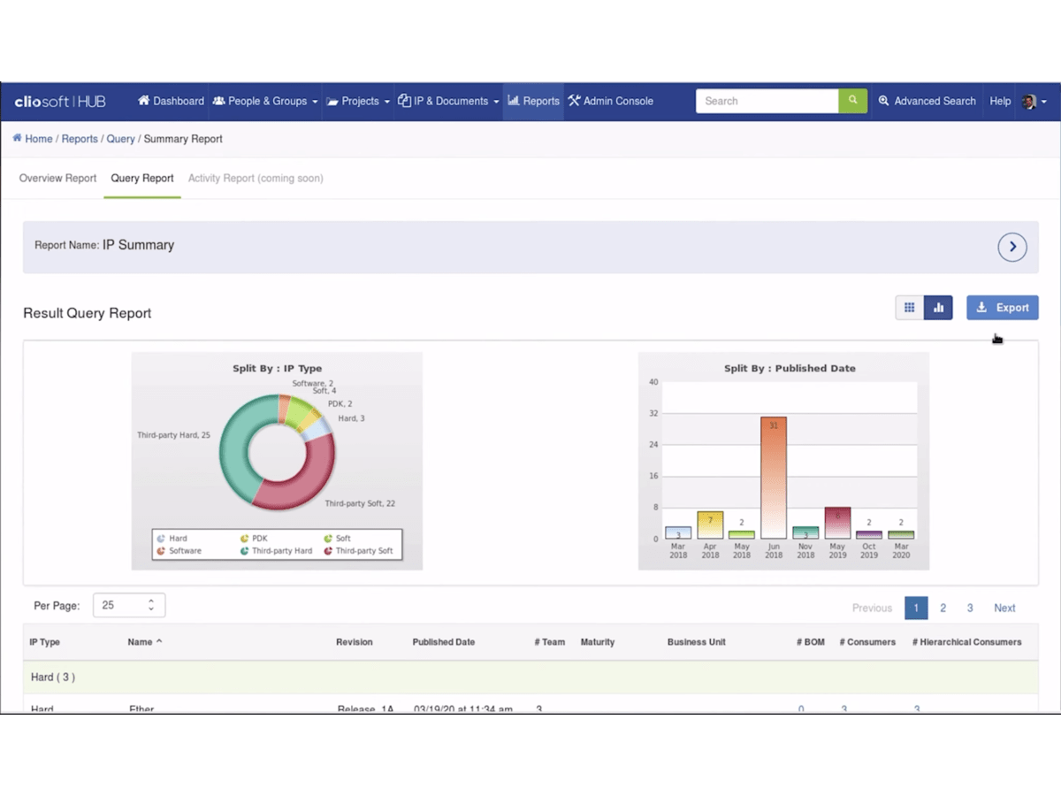
Task: Switch to bar chart view icon
Action: [x=938, y=308]
